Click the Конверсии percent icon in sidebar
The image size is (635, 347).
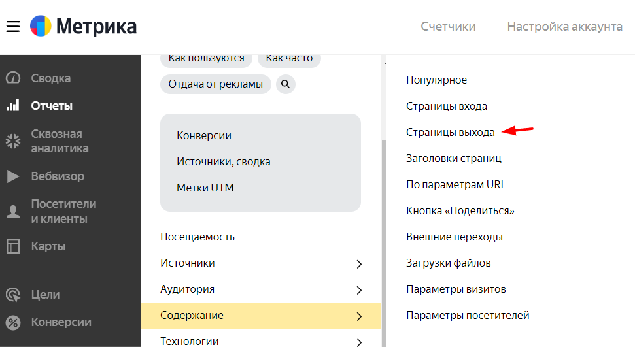tap(13, 322)
